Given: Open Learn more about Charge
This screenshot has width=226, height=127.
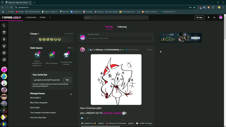Looking at the screenshot, I should [69, 34].
